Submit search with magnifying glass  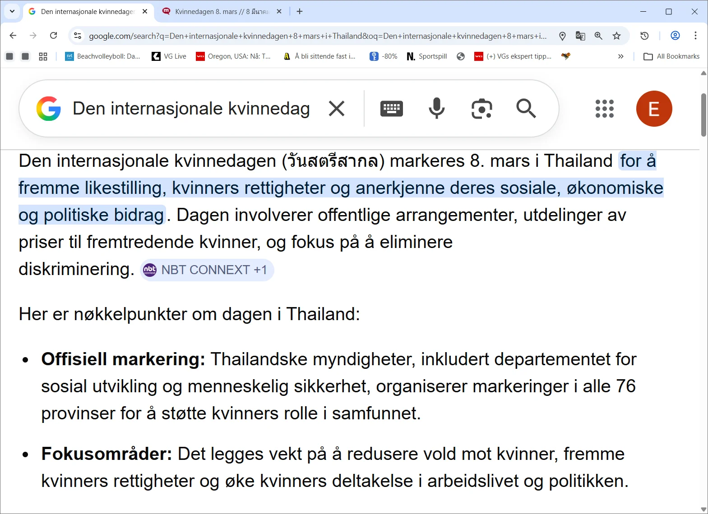coord(526,109)
